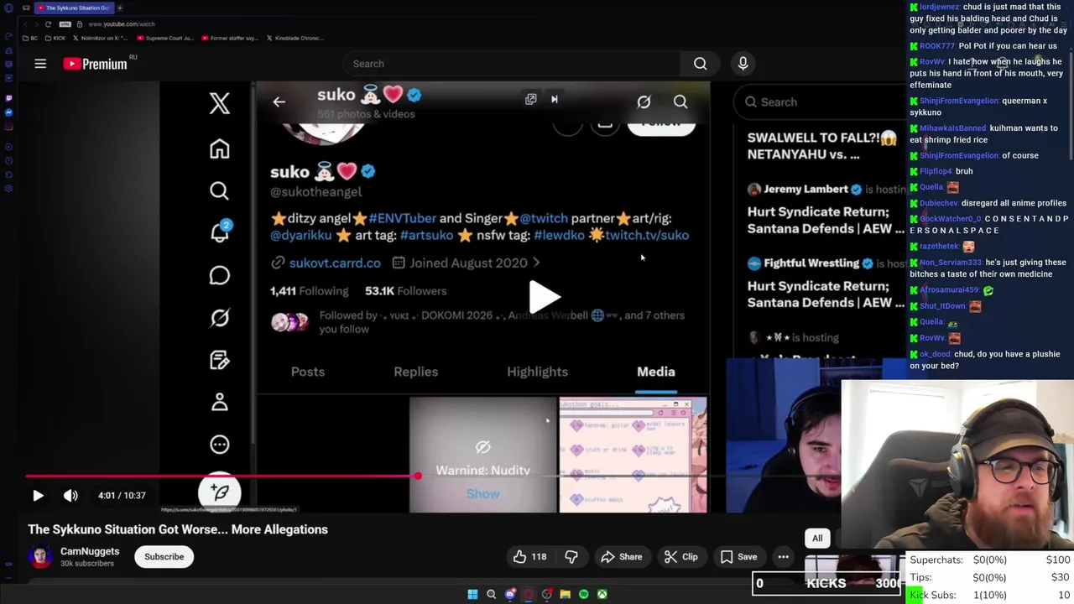Open the Kinoblade Chronic bookmark
This screenshot has height=604, width=1074.
(x=295, y=38)
